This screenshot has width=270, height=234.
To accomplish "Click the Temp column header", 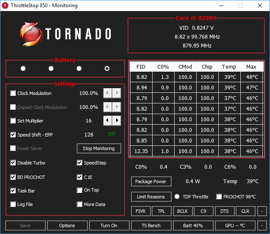I will (229, 67).
